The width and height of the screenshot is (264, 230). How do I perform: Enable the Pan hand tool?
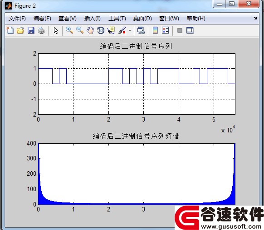pyautogui.click(x=90, y=31)
